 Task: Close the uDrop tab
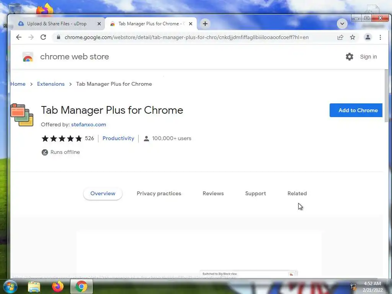click(99, 24)
